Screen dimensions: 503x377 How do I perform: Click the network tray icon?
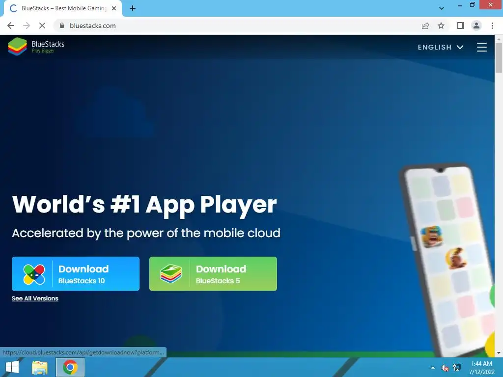coord(457,368)
